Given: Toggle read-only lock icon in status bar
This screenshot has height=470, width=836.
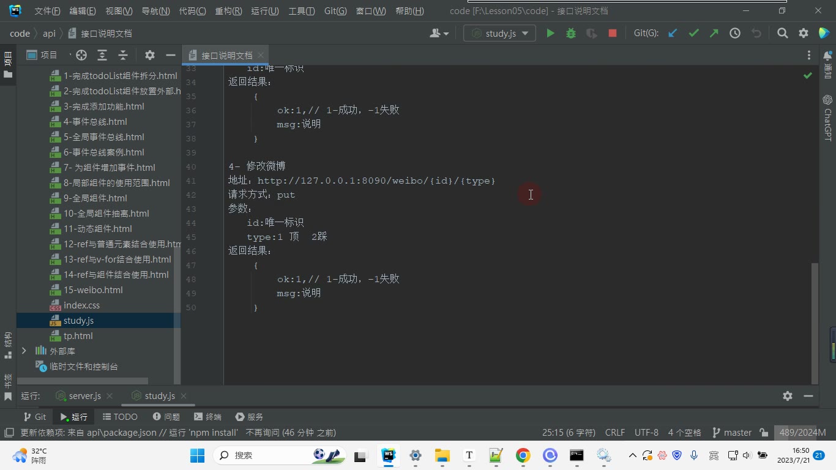Looking at the screenshot, I should [x=764, y=433].
